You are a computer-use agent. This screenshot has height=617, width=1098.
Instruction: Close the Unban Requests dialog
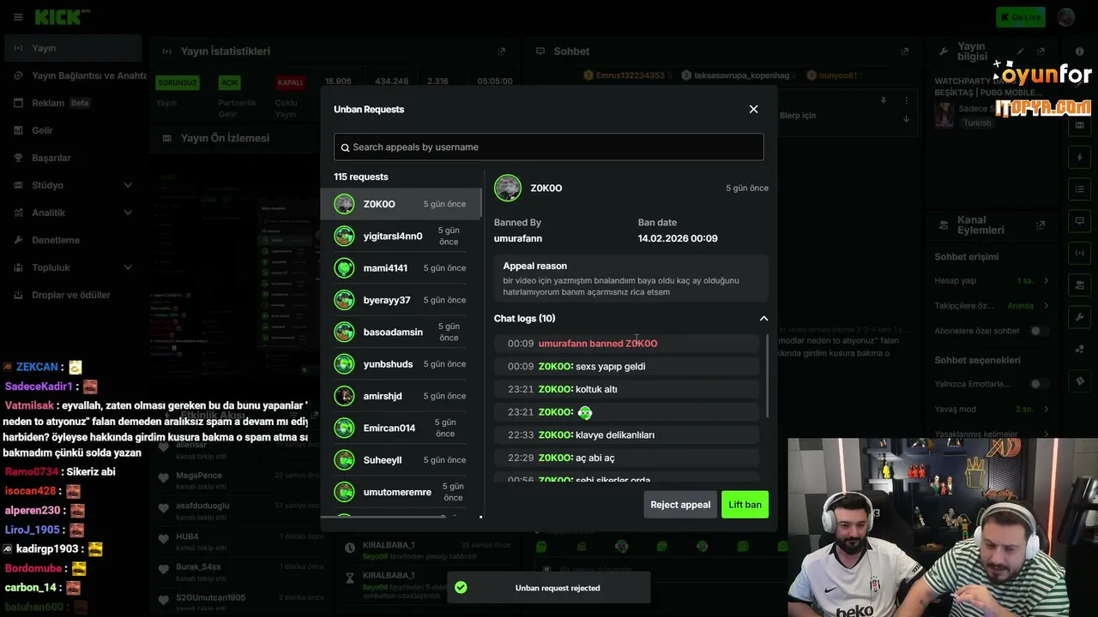click(x=753, y=109)
